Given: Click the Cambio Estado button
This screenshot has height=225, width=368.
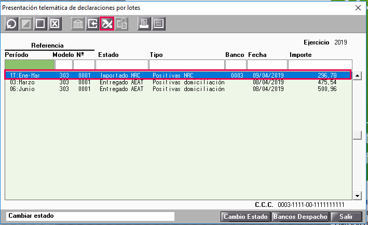Looking at the screenshot, I should pyautogui.click(x=246, y=217).
